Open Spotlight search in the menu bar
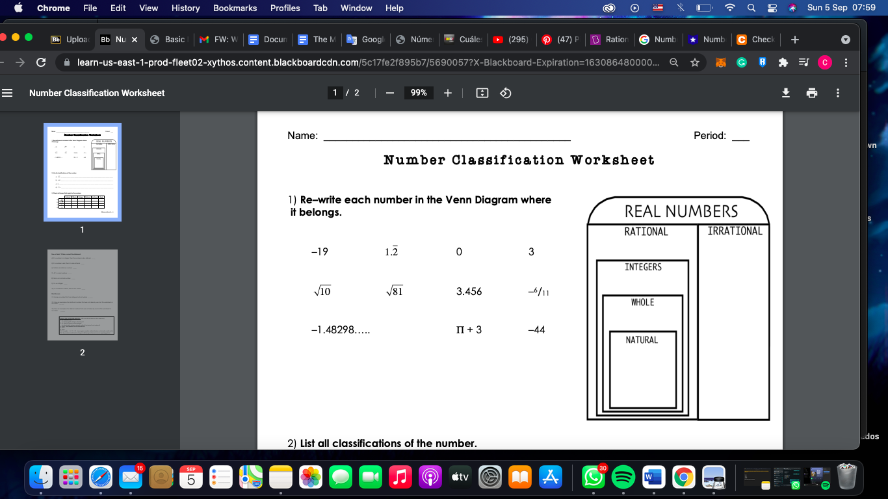 (751, 8)
